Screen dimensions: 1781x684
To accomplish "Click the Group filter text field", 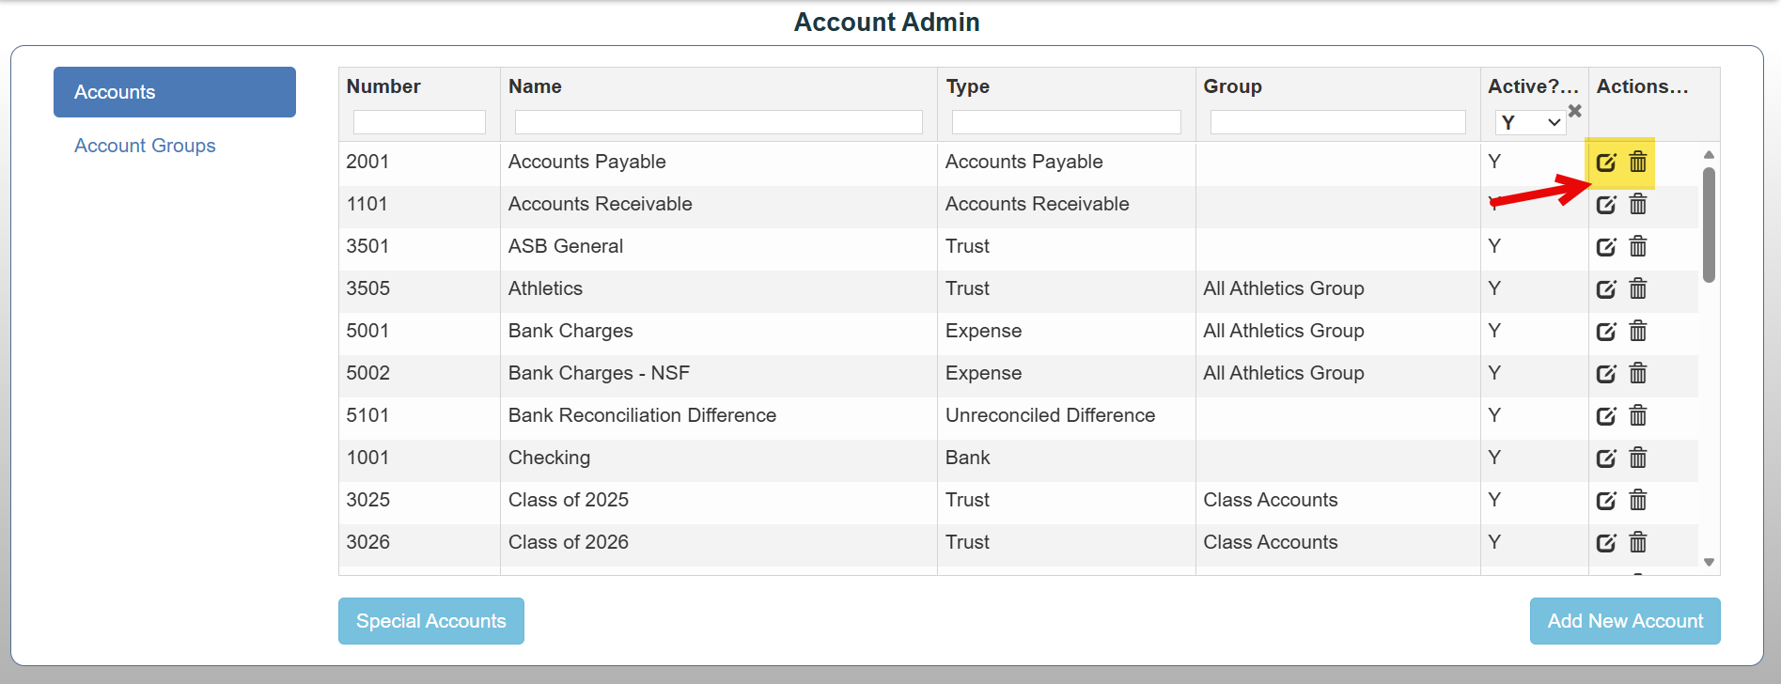I will (1338, 122).
